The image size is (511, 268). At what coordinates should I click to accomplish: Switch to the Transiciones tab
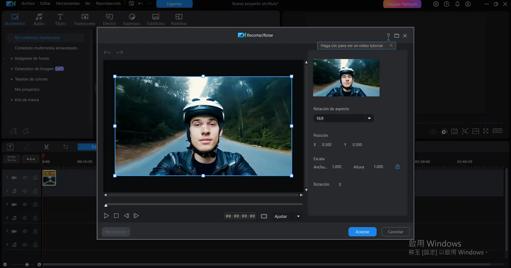(85, 19)
